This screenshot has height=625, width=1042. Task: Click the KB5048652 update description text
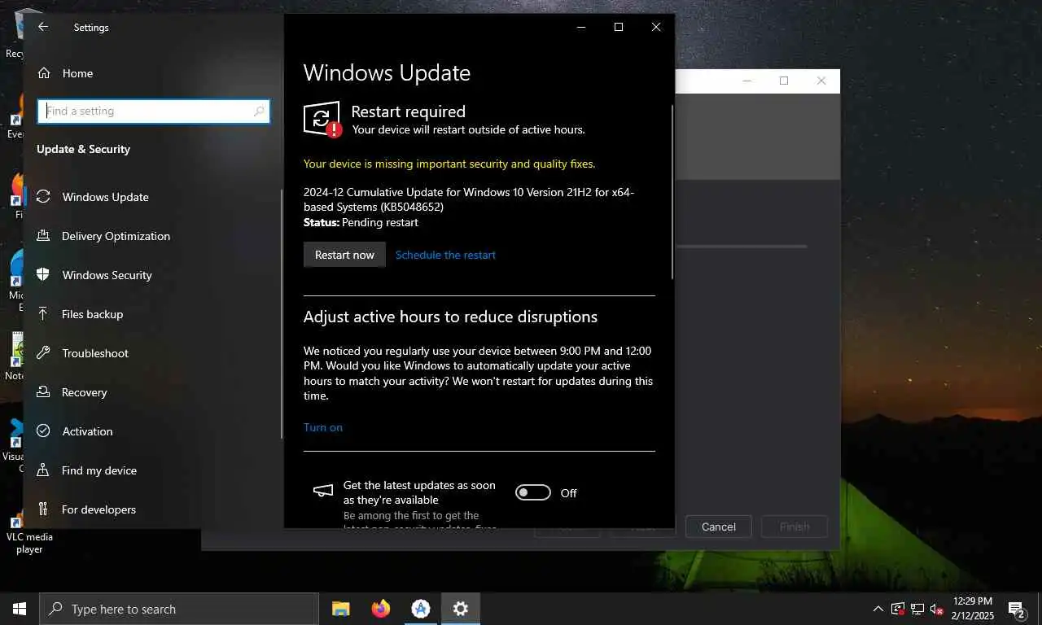tap(468, 199)
